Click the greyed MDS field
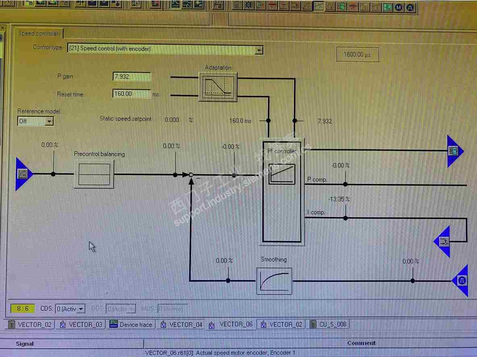Image resolution: width=477 pixels, height=357 pixels. [x=172, y=309]
